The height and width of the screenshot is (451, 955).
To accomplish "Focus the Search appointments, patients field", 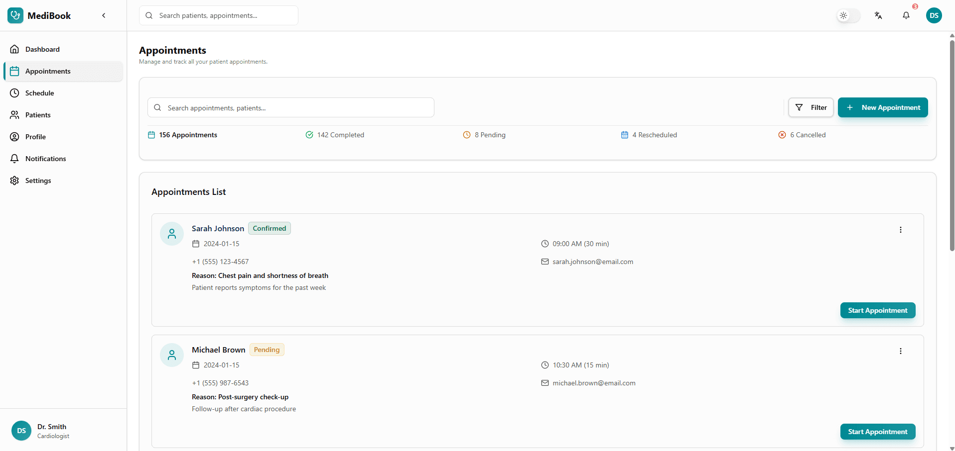I will tap(291, 107).
